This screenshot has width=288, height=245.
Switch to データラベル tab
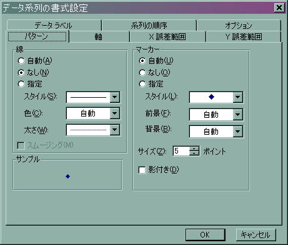pyautogui.click(x=54, y=26)
